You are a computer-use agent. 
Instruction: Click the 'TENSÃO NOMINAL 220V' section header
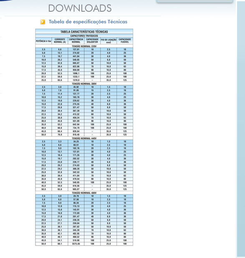tap(84, 46)
